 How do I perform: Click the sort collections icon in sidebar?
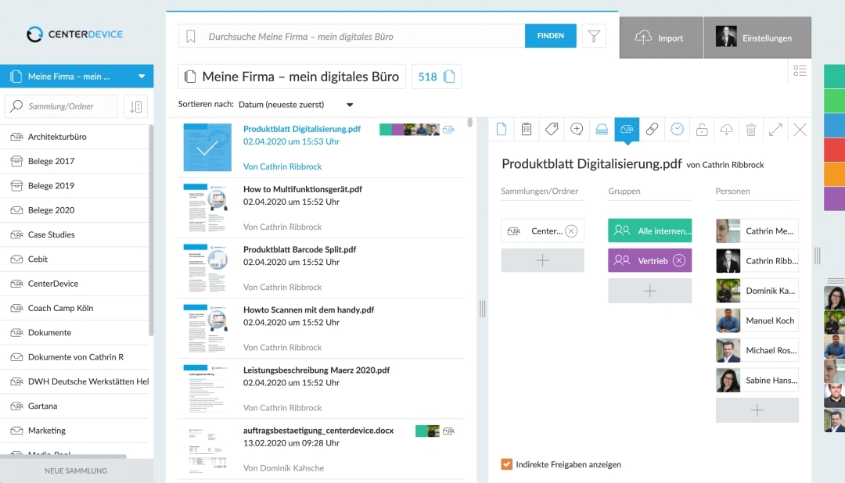pyautogui.click(x=136, y=106)
